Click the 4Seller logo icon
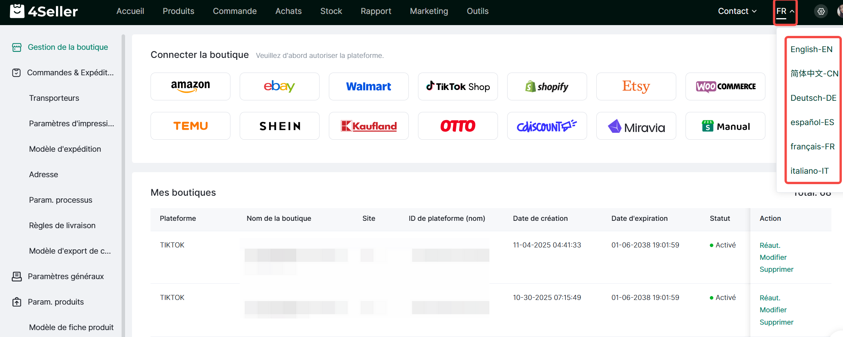The height and width of the screenshot is (337, 843). (17, 11)
